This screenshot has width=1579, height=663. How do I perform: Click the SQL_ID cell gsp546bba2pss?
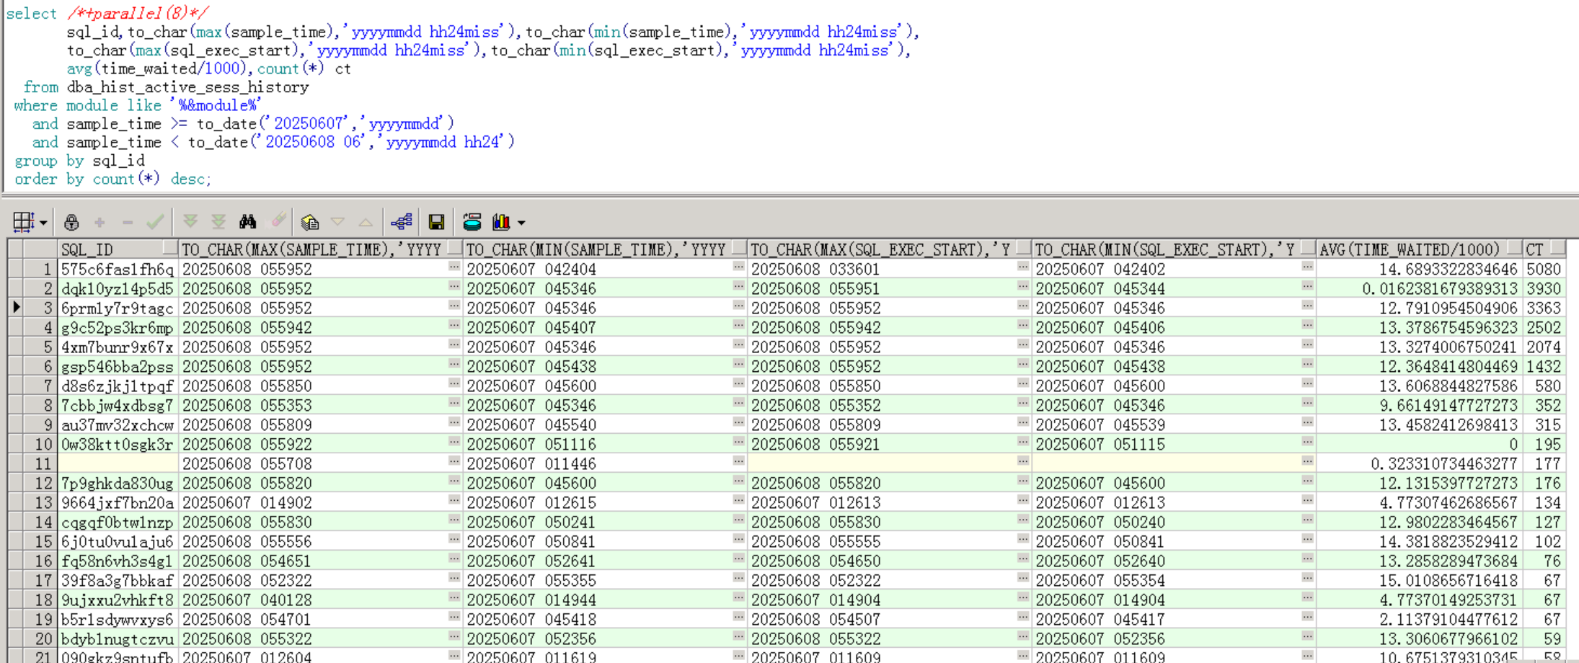pyautogui.click(x=118, y=367)
